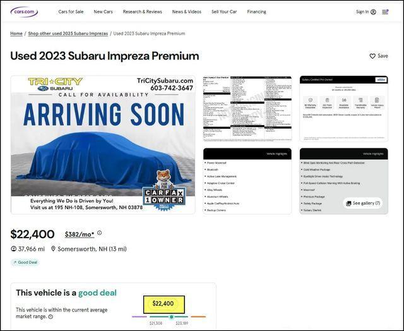Screen dimensions: 404x331
Task: Open the Arriving Soon main photo
Action: click(103, 145)
